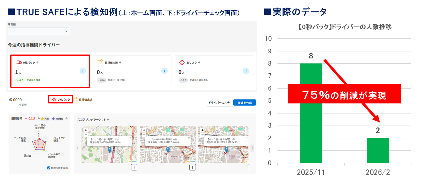Zoom out on second scene map
426x189 pixels.
click(144, 134)
